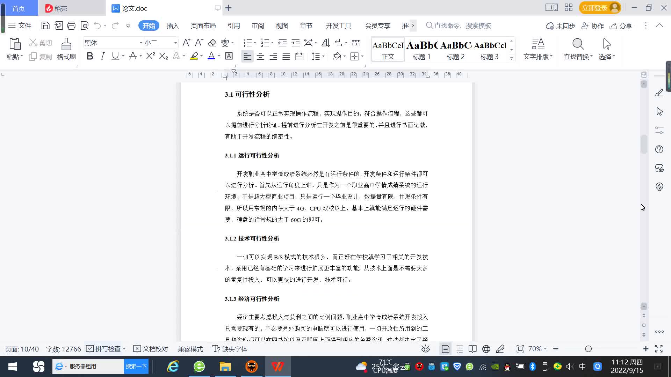Viewport: 671px width, 377px height.
Task: Click the 分享 share button
Action: point(621,26)
